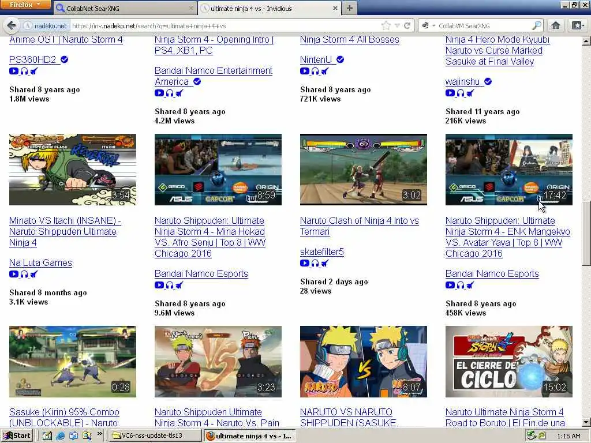Focus the URL address bar

click(225, 25)
